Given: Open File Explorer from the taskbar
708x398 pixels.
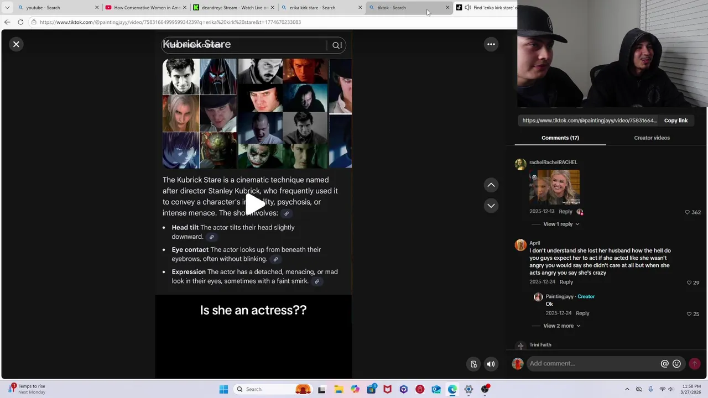Looking at the screenshot, I should point(338,389).
